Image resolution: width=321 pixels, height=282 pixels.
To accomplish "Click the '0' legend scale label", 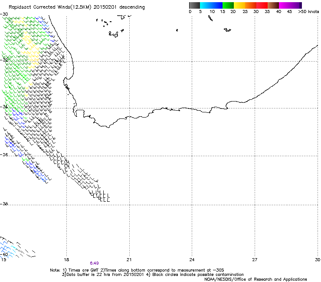I will [x=190, y=12].
